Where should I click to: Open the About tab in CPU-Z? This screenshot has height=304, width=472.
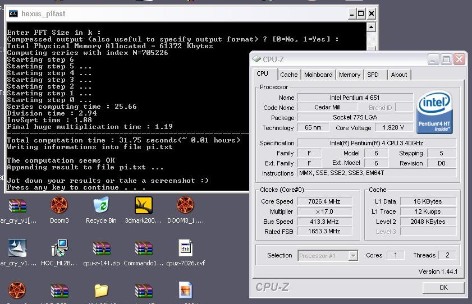click(399, 75)
